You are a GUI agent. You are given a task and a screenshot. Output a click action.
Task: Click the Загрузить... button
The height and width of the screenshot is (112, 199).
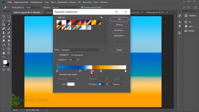click(119, 30)
